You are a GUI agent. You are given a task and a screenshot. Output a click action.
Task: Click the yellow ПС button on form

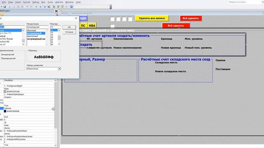pos(83,25)
